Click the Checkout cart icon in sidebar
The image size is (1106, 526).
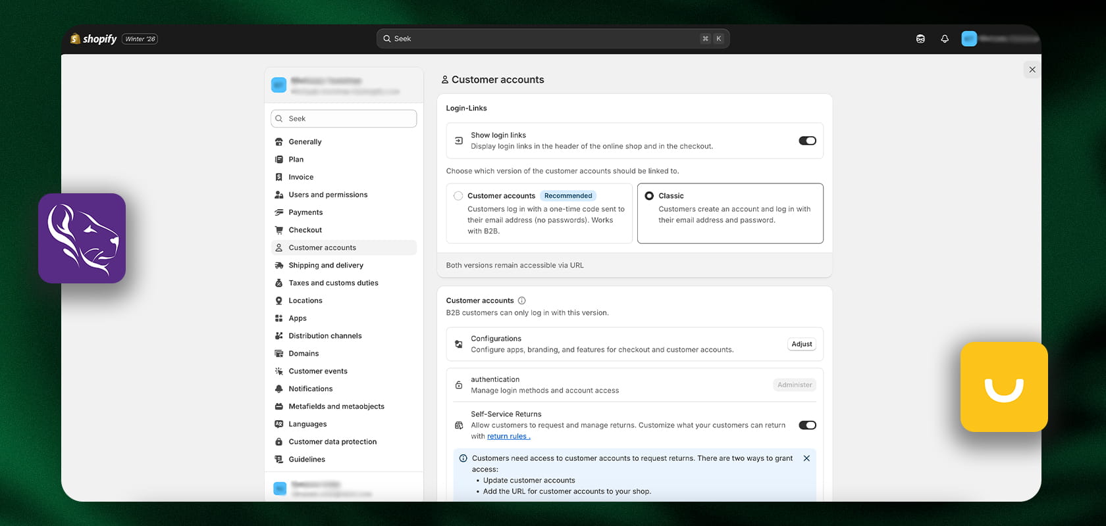(279, 230)
